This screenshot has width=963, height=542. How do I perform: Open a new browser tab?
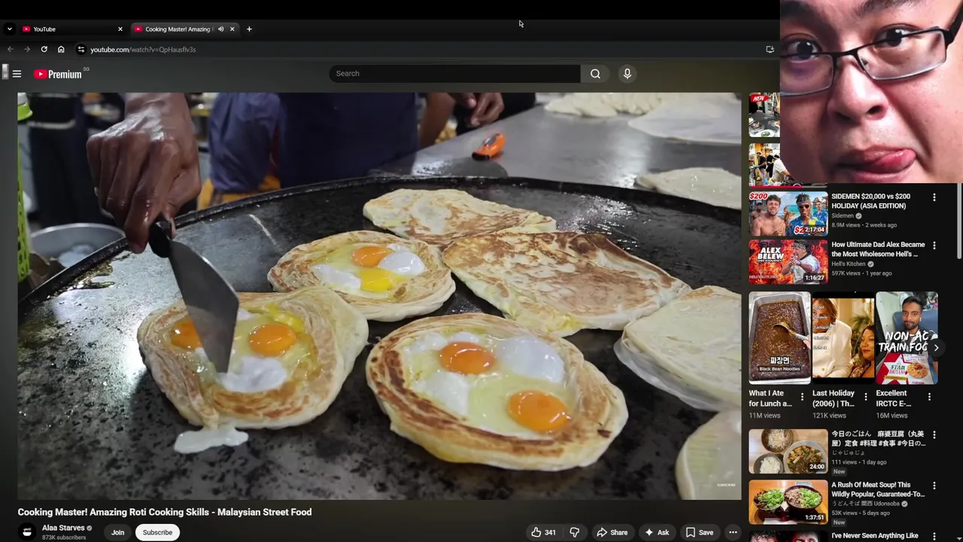pyautogui.click(x=249, y=29)
